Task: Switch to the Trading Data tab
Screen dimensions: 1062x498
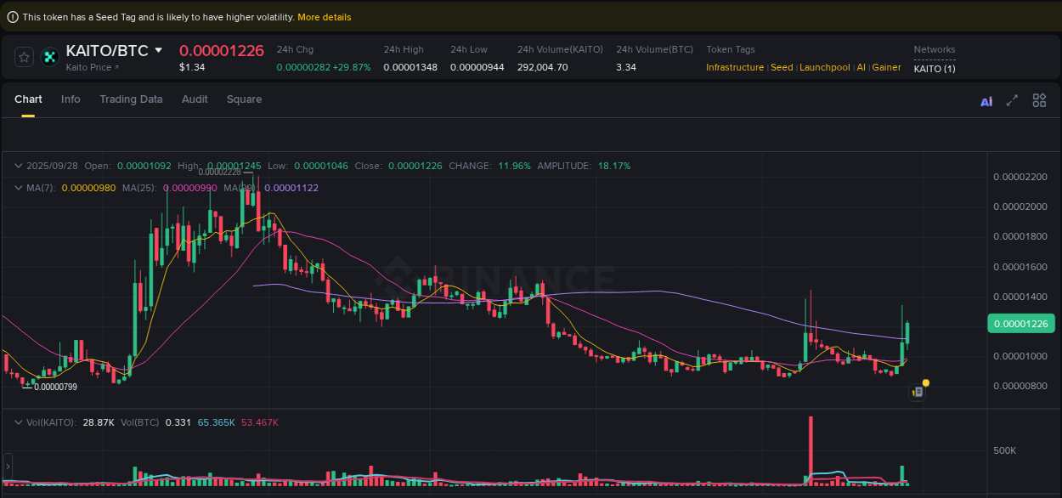Action: (x=131, y=99)
